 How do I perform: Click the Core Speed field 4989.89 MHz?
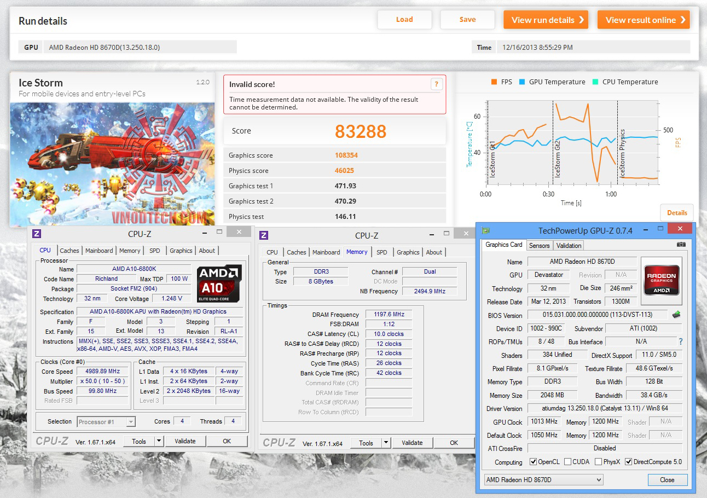(102, 372)
